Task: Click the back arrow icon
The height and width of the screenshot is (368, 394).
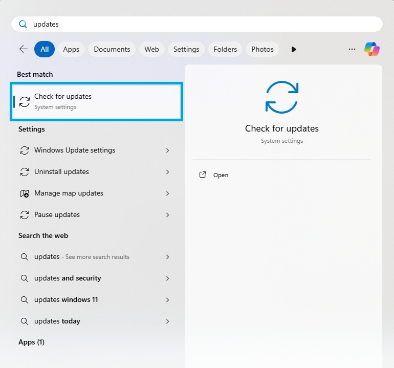Action: point(24,49)
